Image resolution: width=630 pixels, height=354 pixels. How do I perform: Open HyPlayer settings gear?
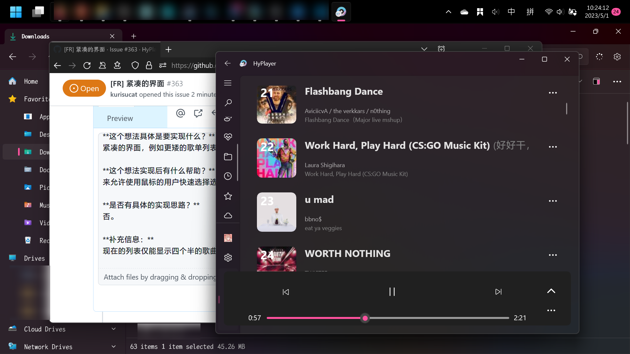(228, 258)
